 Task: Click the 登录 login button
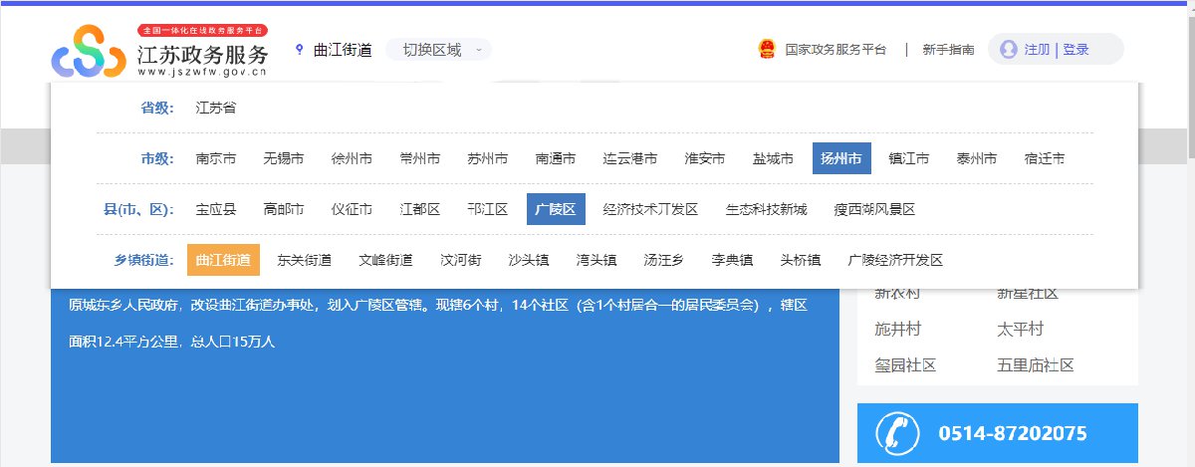point(1075,50)
